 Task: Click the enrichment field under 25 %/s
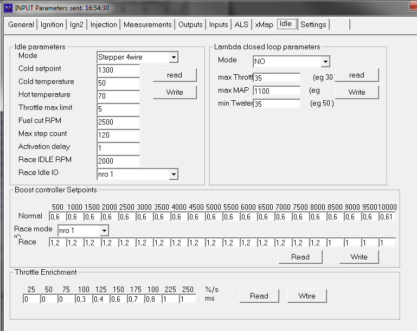click(31, 299)
